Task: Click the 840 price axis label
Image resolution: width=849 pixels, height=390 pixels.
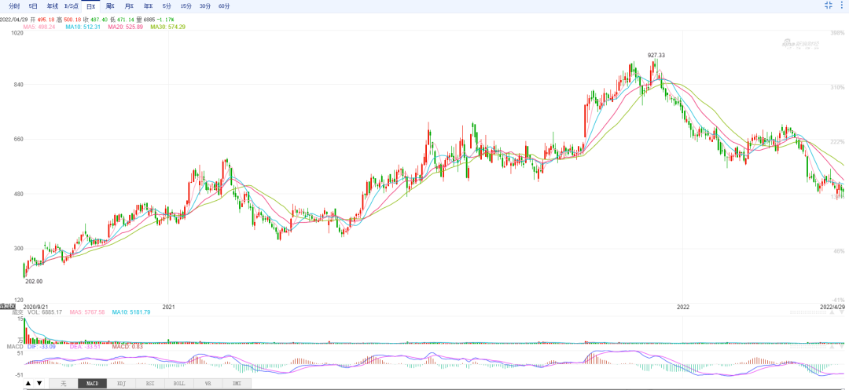Action: click(18, 85)
